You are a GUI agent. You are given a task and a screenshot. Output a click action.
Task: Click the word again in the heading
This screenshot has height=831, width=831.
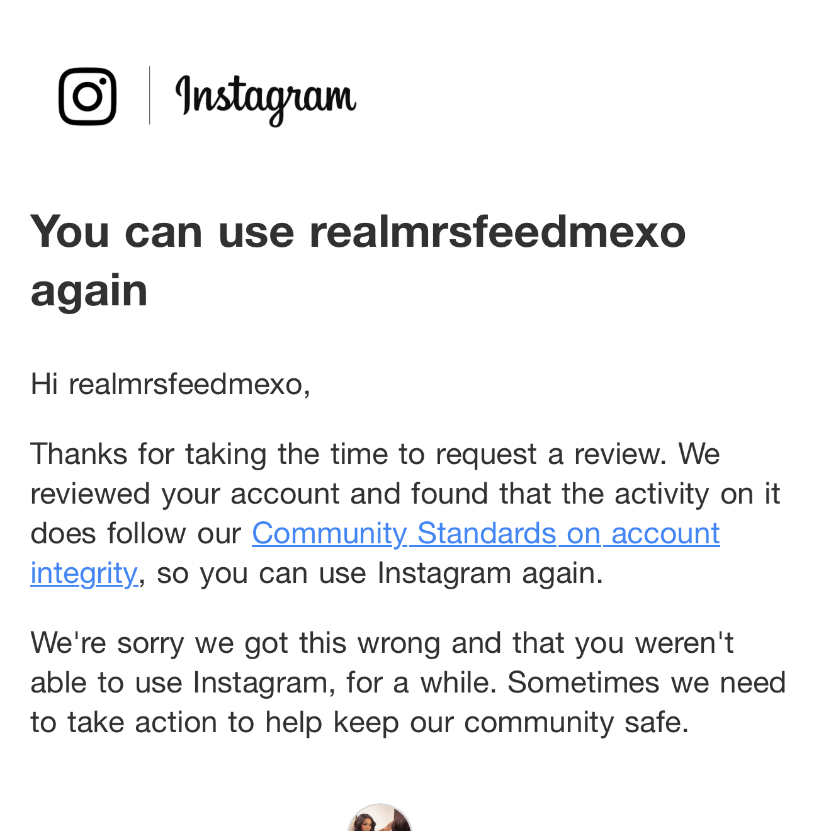89,293
